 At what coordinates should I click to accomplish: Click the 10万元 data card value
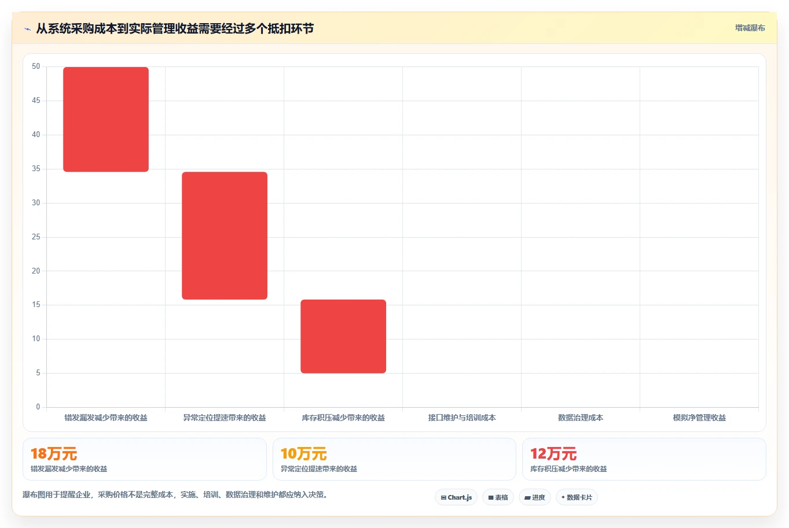coord(304,454)
